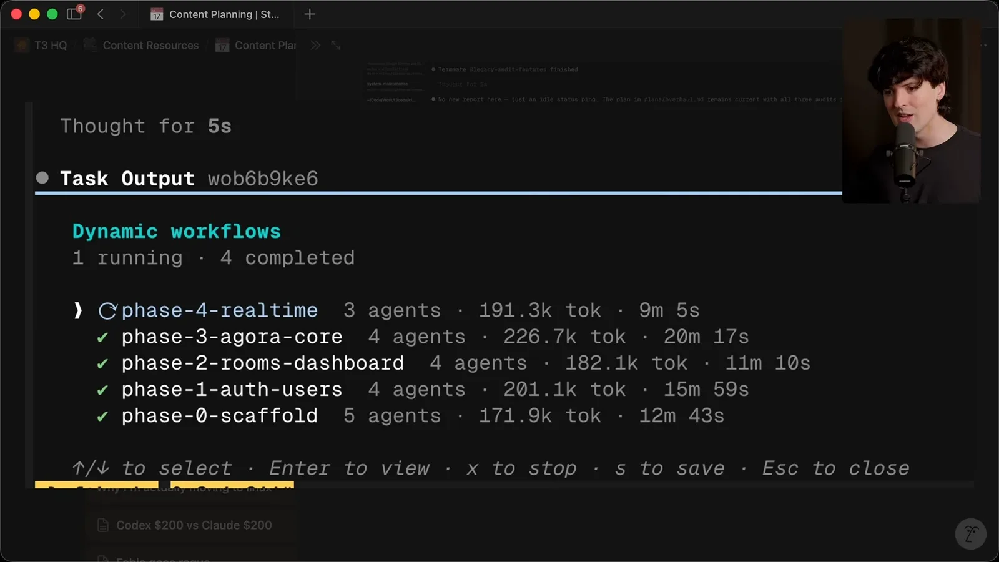Open T3 HQ breadcrumb
The width and height of the screenshot is (999, 562).
[41, 46]
